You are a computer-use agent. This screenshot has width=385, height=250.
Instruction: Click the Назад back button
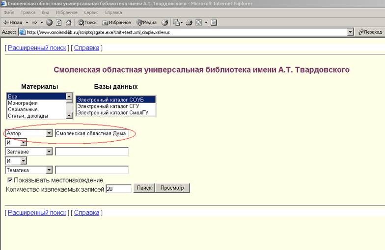tap(13, 23)
